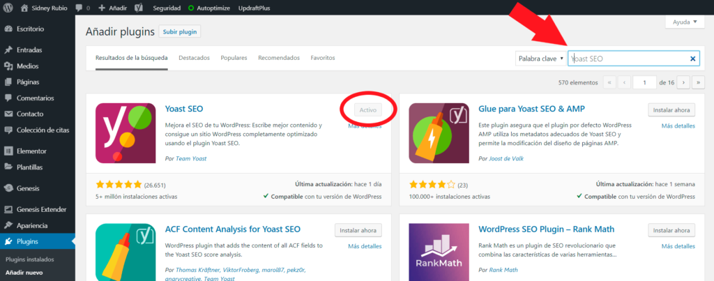Install Glue para Yoast SEO & AMP now

(671, 109)
